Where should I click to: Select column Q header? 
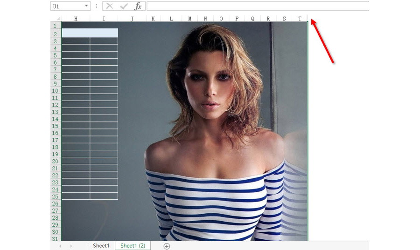(252, 19)
